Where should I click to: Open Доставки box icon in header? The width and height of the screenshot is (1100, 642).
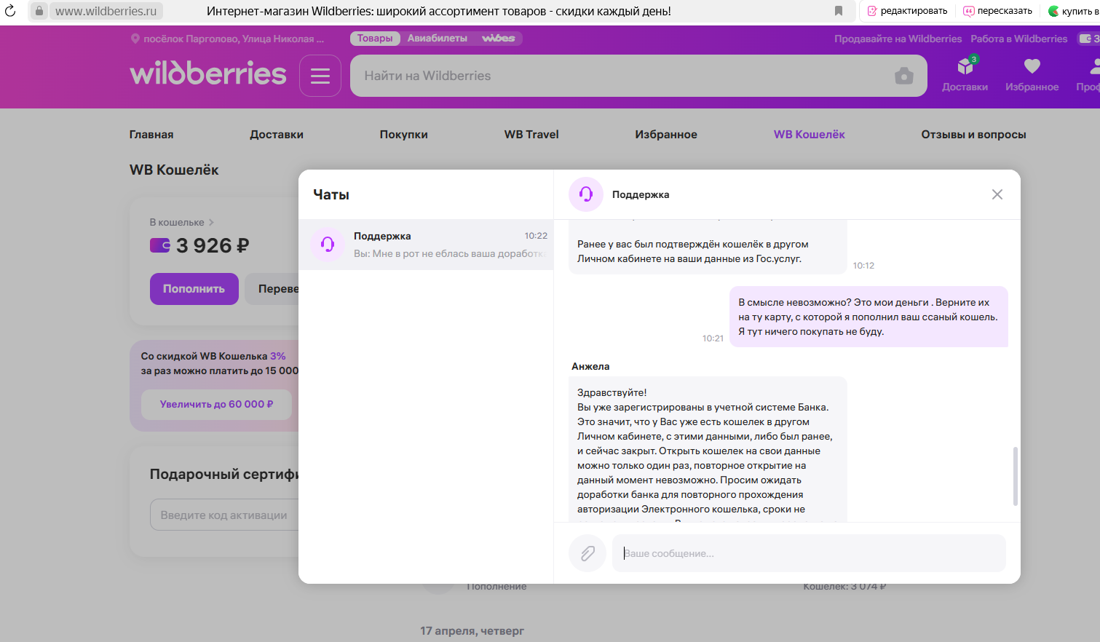click(965, 67)
